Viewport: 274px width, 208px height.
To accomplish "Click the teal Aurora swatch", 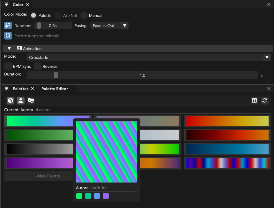I will coord(88,196).
